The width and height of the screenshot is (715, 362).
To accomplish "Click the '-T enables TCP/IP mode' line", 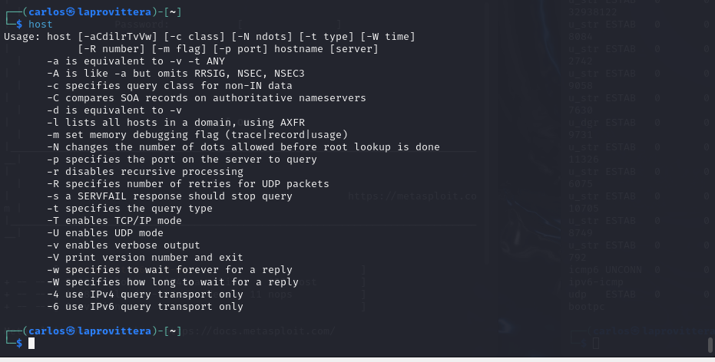I will coord(114,221).
